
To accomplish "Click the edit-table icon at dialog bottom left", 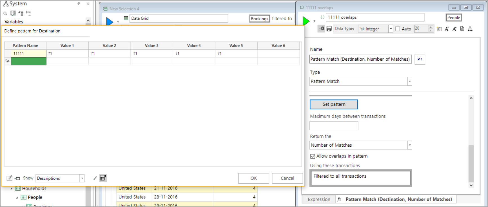I will click(9, 178).
